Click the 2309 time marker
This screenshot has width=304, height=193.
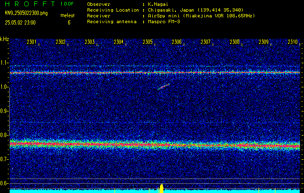264,42
